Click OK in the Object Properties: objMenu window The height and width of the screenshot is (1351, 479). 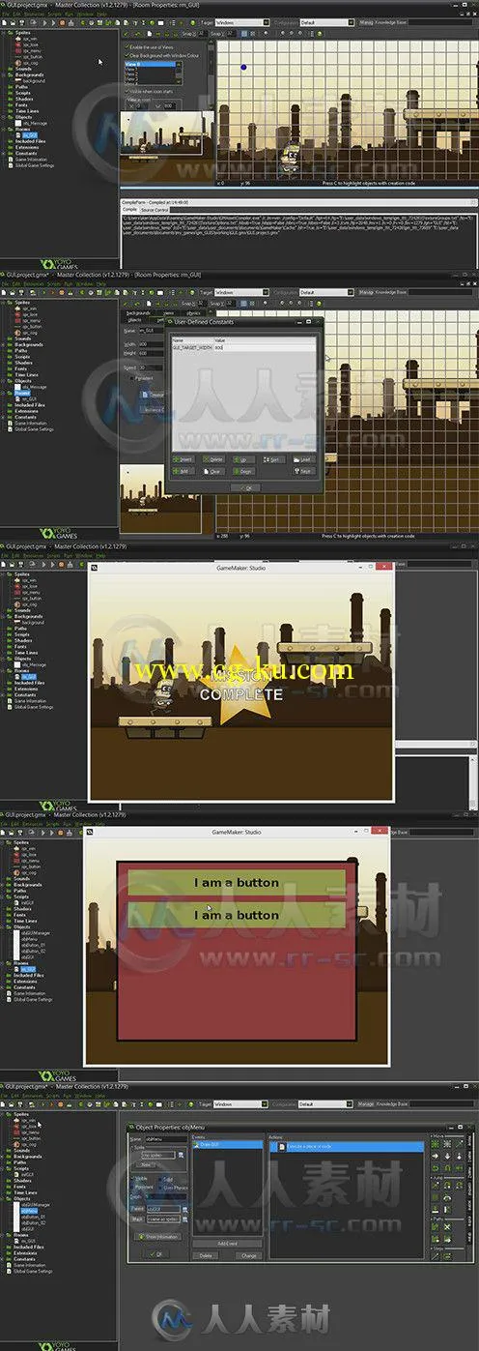(155, 1253)
